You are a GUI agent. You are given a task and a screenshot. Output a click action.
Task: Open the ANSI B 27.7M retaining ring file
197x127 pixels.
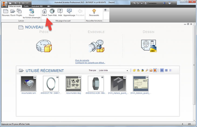click(x=51, y=84)
